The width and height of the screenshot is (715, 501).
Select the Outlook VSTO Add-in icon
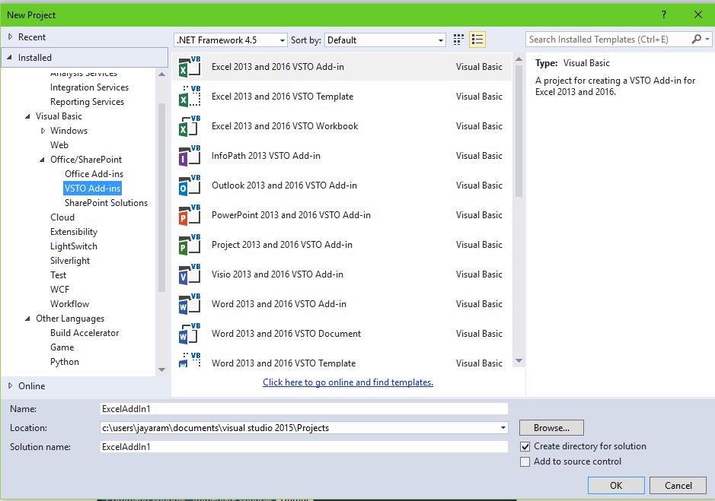click(190, 185)
